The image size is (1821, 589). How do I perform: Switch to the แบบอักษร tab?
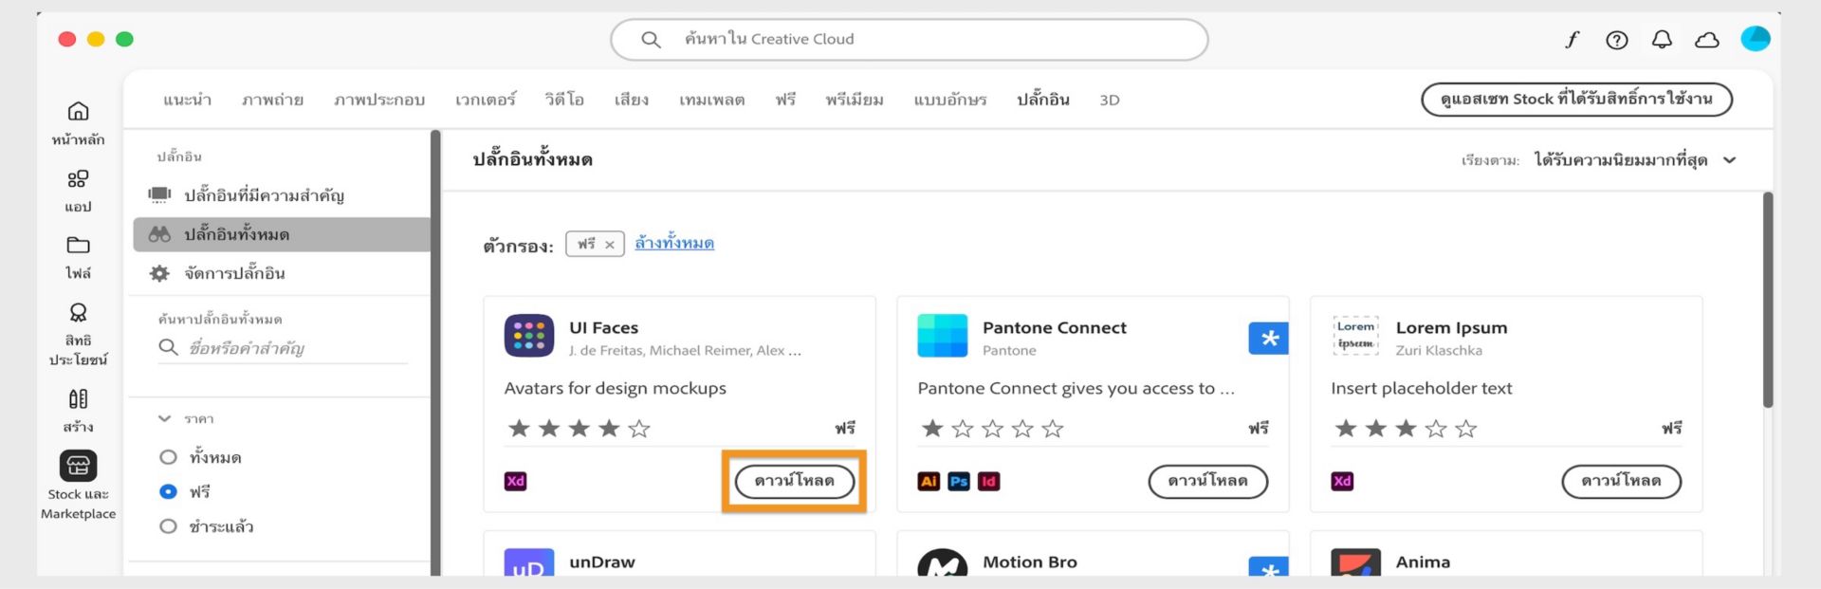[x=950, y=100]
